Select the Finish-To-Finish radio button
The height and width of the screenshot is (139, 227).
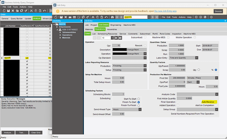point(139,105)
